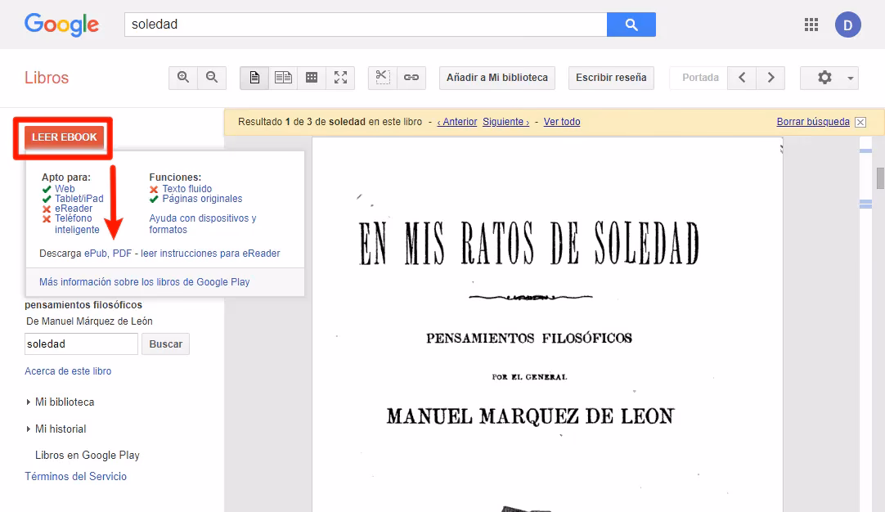Go to the previous page arrow
The width and height of the screenshot is (885, 512).
(742, 77)
